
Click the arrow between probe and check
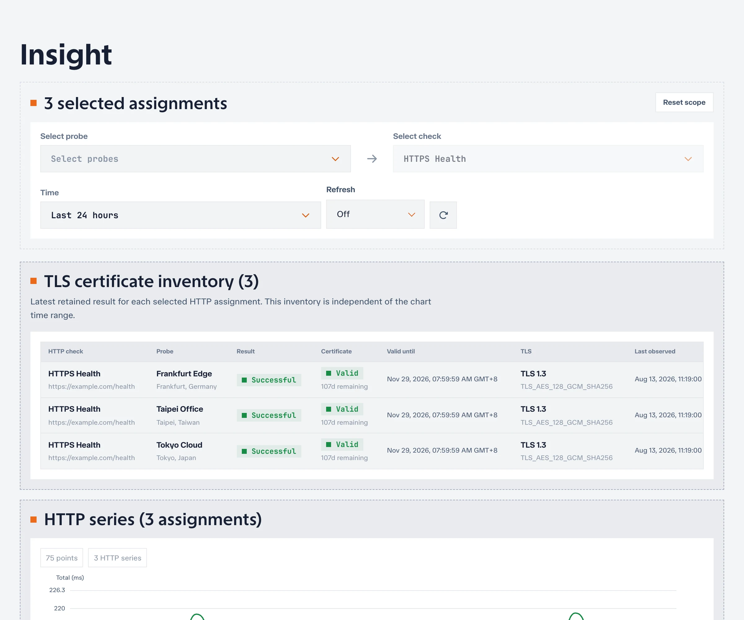pyautogui.click(x=372, y=159)
